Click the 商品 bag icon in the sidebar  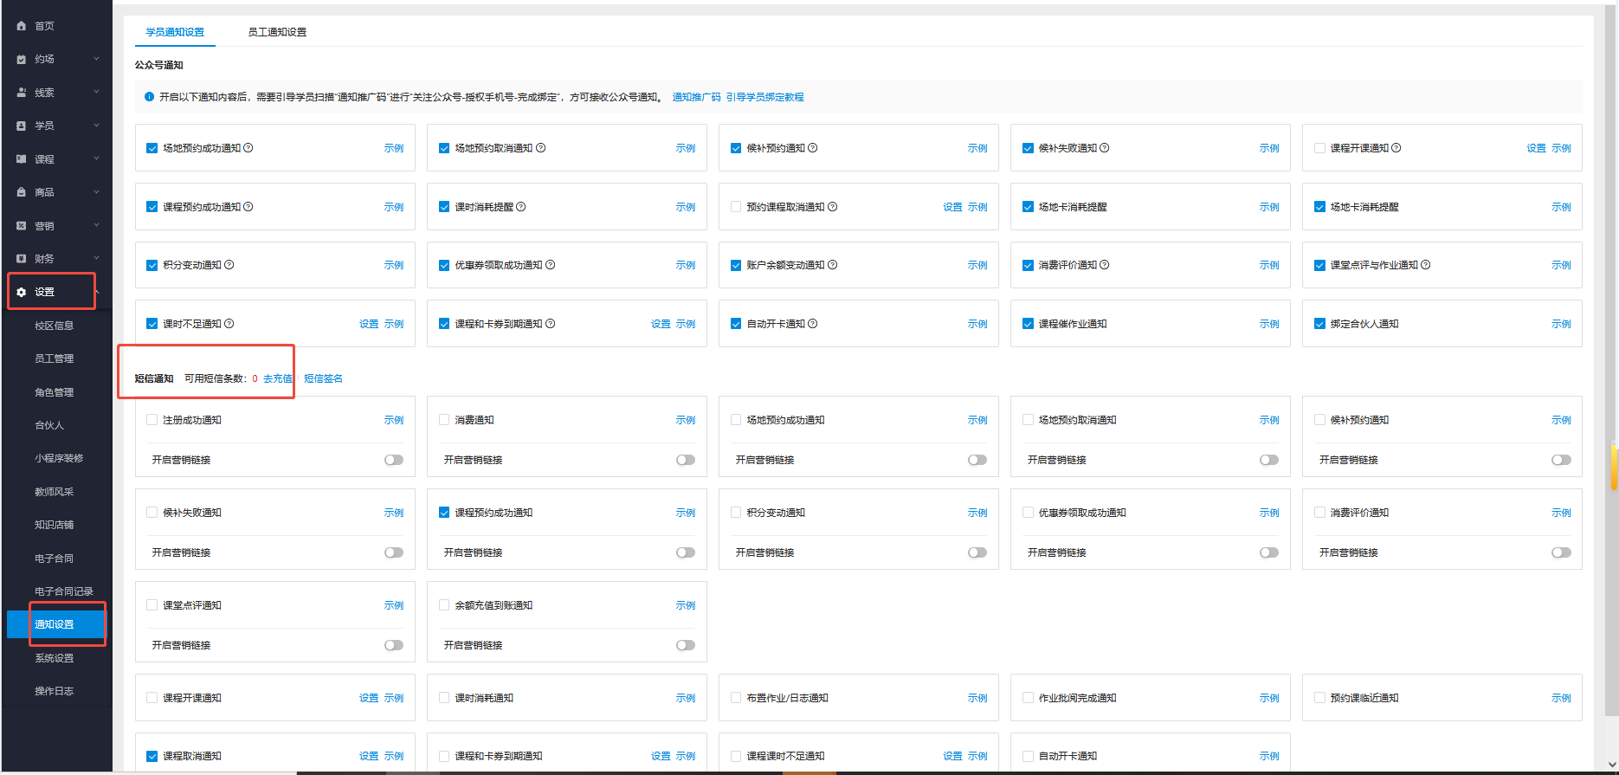coord(22,192)
